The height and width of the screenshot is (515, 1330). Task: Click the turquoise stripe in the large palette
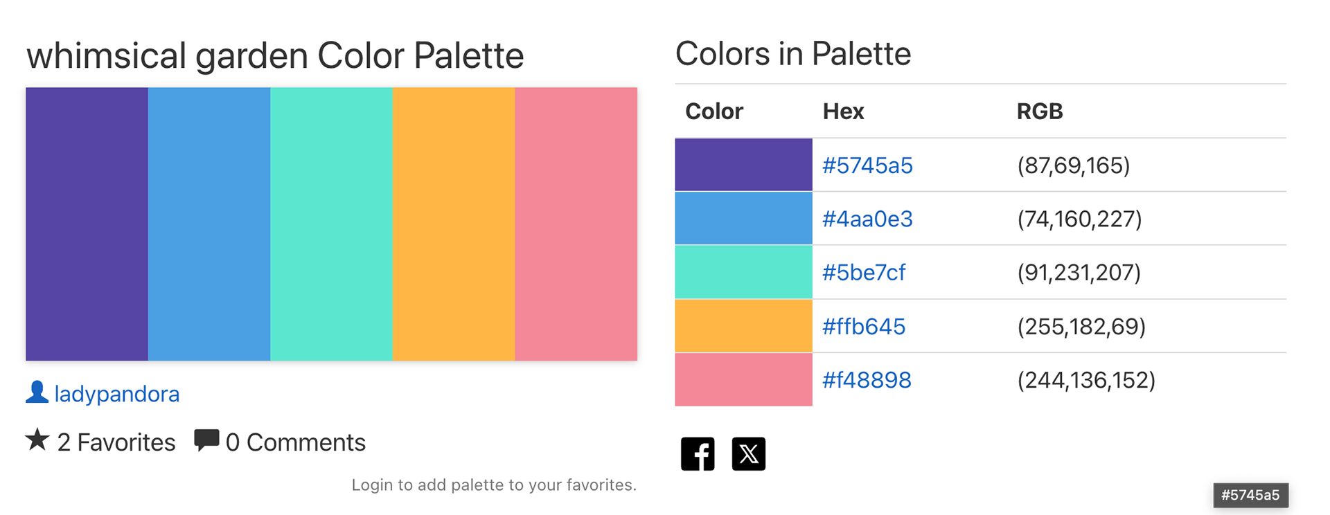point(332,224)
